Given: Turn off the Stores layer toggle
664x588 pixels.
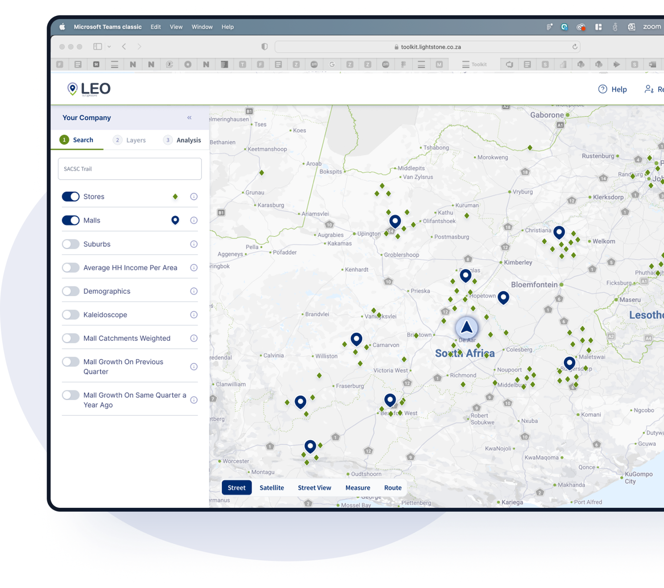Looking at the screenshot, I should pos(71,196).
